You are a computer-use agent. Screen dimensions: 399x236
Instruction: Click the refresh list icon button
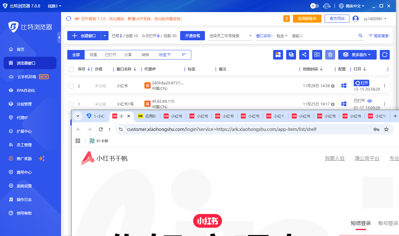385,55
